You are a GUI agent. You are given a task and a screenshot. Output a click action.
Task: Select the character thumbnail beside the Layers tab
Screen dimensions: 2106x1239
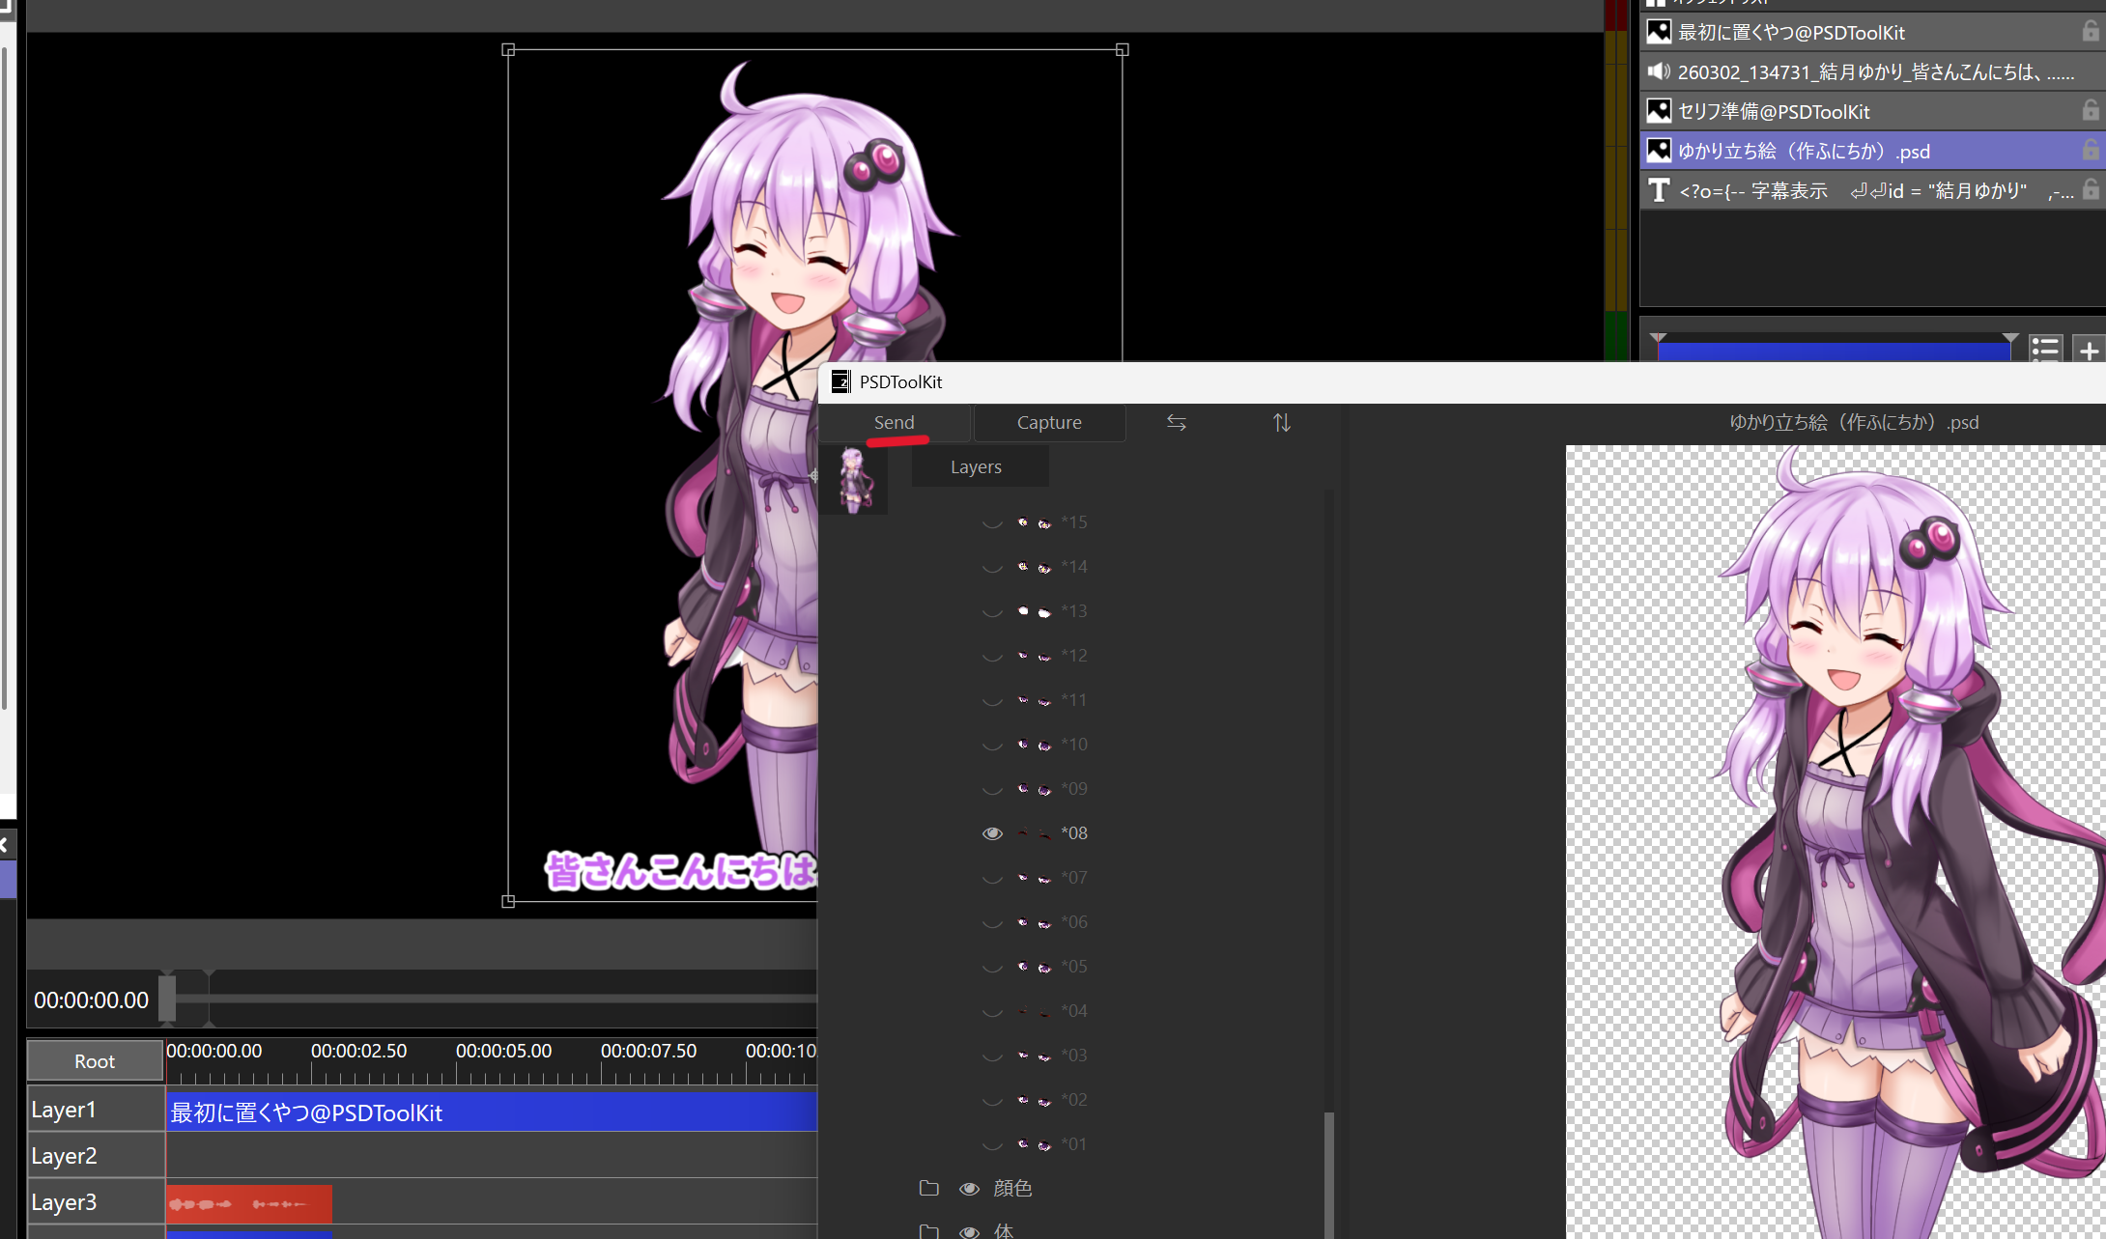coord(853,479)
